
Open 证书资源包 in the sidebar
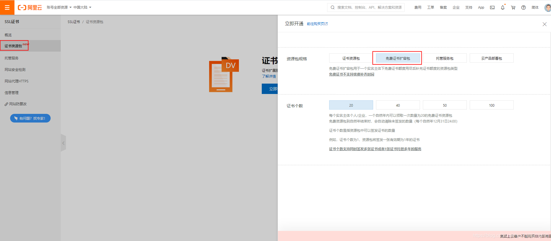coord(30,46)
